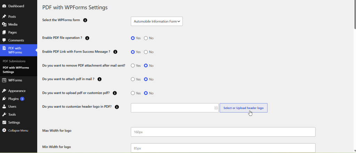Image resolution: width=356 pixels, height=153 pixels.
Task: Select Yes for Enable PDF file operation
Action: point(133,38)
